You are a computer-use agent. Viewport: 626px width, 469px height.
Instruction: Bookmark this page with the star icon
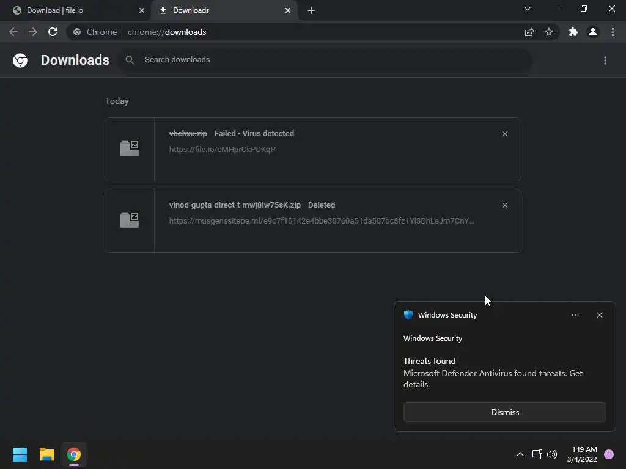[x=549, y=32]
